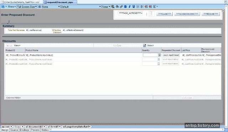
Task: Click the scroll-down arrow beside the task actions panel
Action: click(223, 11)
